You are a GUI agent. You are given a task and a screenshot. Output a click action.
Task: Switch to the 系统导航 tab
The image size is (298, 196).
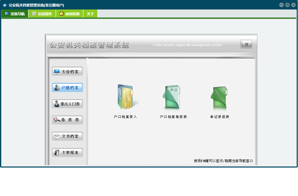click(x=15, y=14)
